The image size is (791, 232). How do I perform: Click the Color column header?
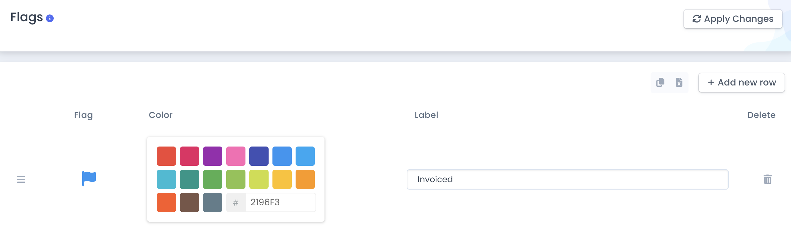[161, 115]
